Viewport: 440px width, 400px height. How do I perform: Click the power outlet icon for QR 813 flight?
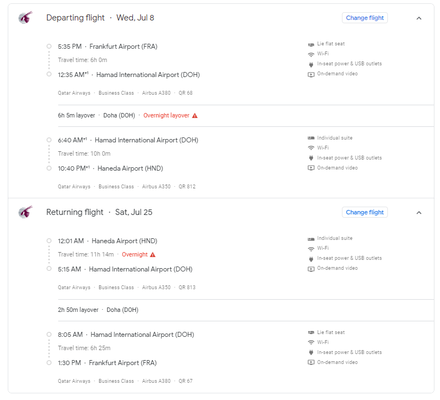tap(311, 258)
